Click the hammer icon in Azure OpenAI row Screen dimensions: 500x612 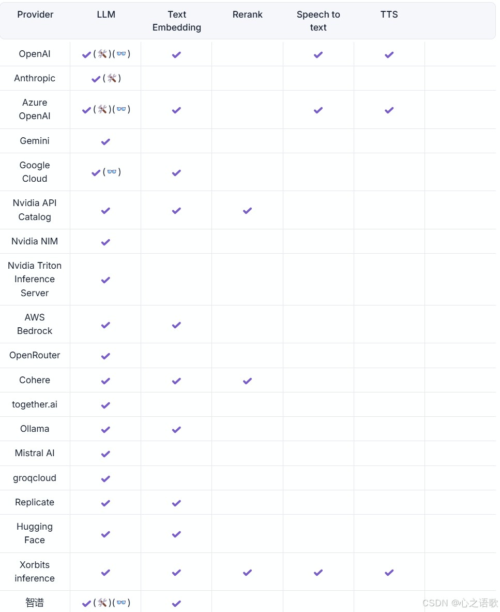point(102,109)
